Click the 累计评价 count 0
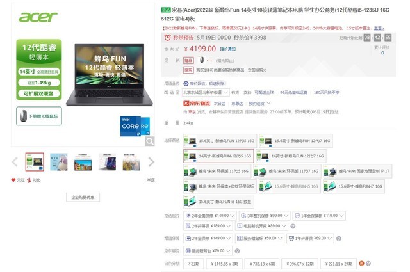410x272 pixels. point(382,52)
